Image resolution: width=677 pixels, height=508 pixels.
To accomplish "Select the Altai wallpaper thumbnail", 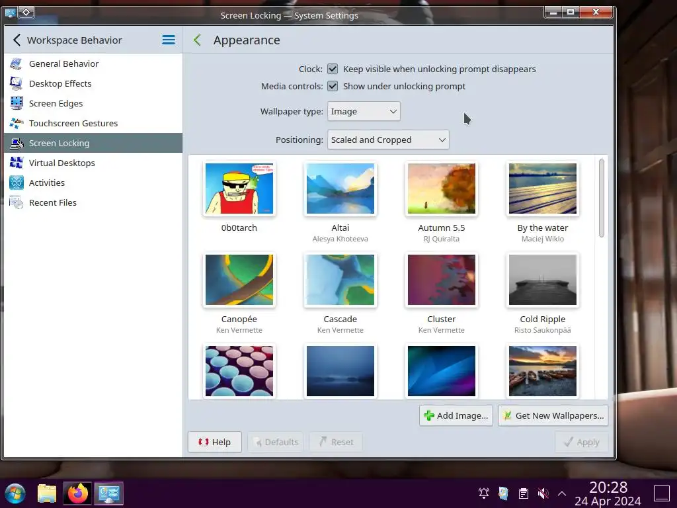I will point(340,189).
